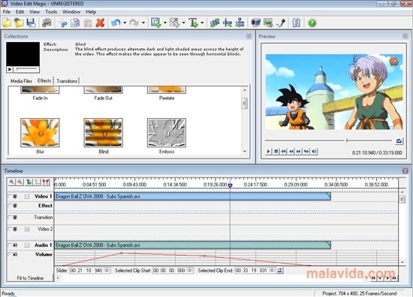Viewport: 413px width, 297px height.
Task: Collapse the Video 1 track
Action: click(x=27, y=196)
